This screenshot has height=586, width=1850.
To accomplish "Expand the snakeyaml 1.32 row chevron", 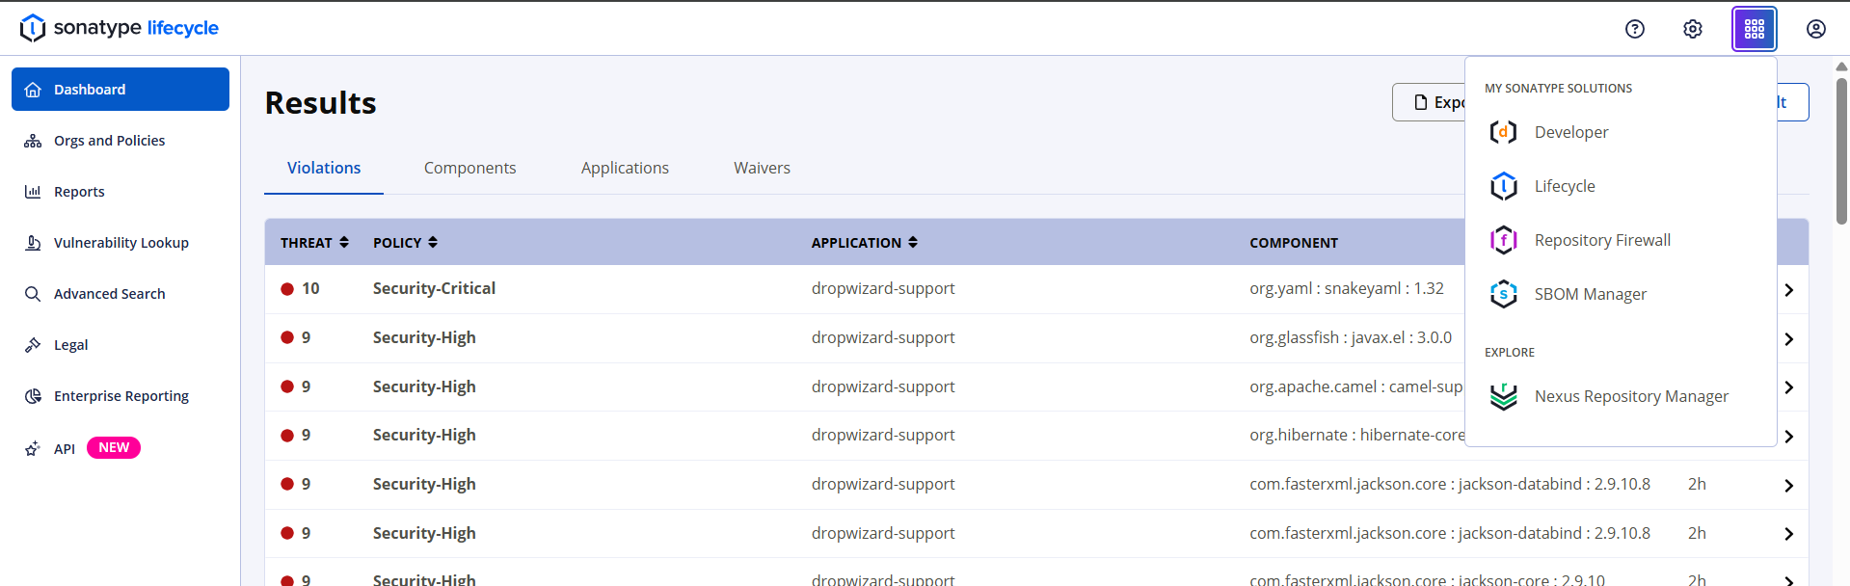I will [x=1789, y=290].
